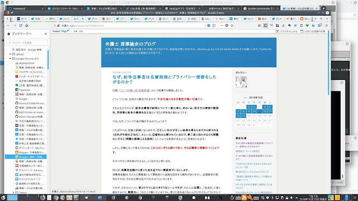358x201 pixels.
Task: Bookmark this page with star icon
Action: pos(232,26)
